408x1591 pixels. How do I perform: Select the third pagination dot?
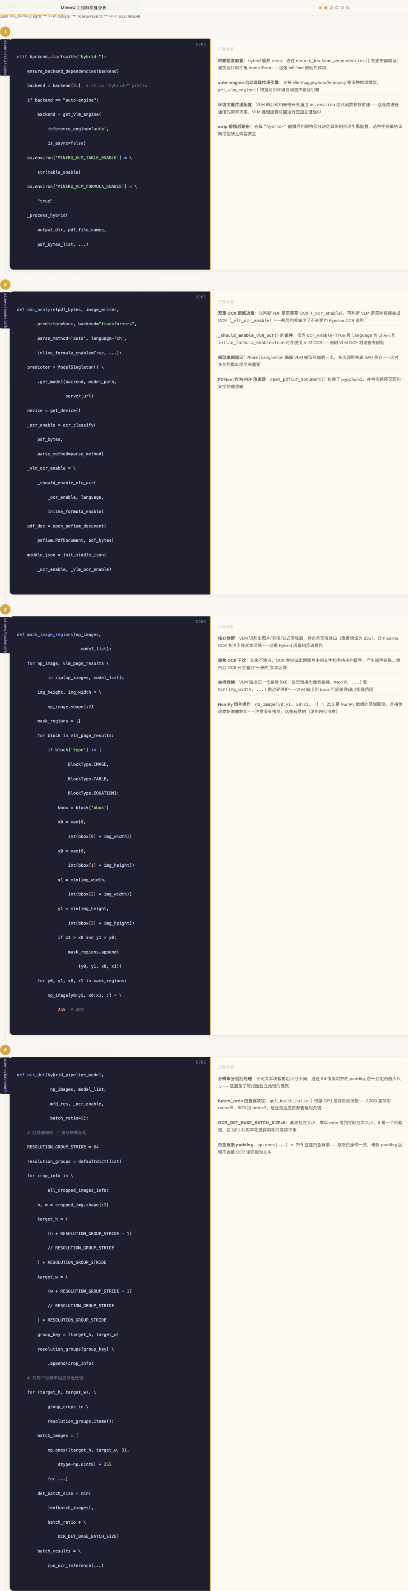tap(331, 8)
